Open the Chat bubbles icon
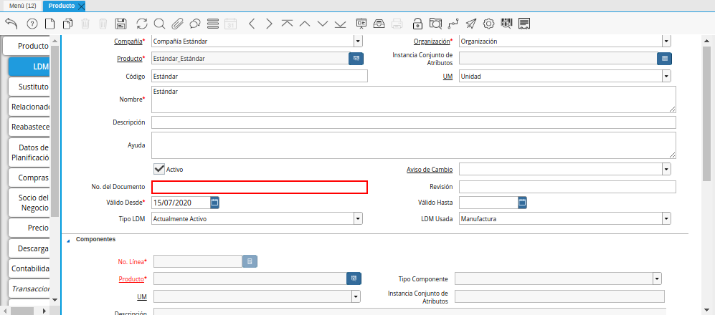Screen dimensions: 715x315 click(195, 24)
